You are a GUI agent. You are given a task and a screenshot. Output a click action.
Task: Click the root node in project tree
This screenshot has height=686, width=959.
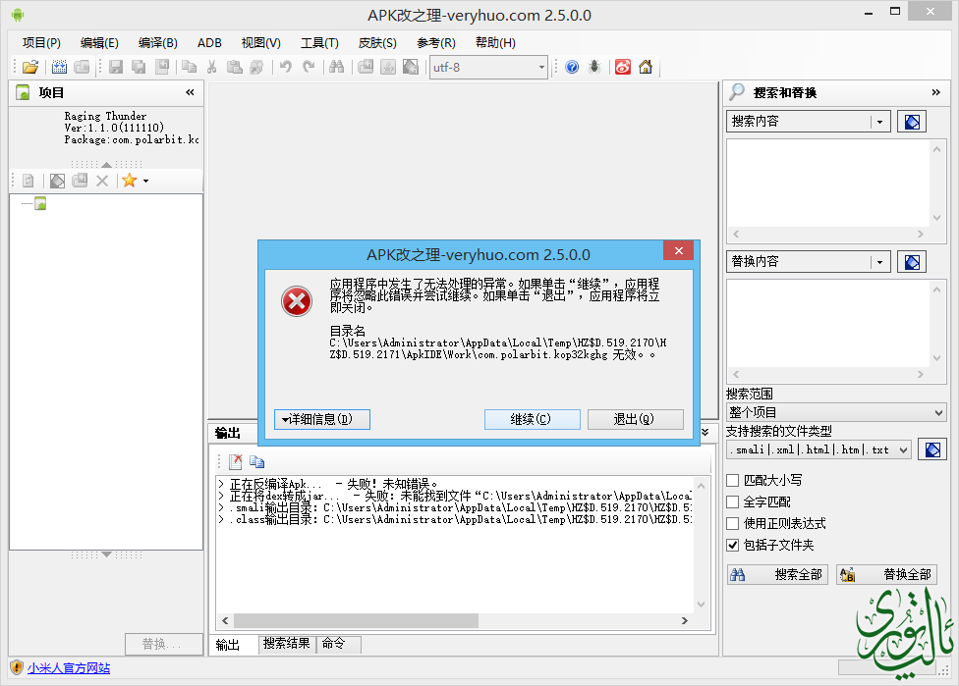point(40,204)
